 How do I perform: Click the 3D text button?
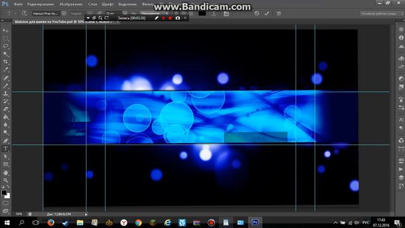point(278,13)
